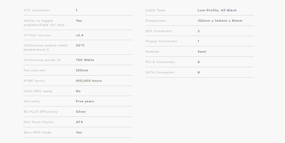Click the 150mm x 140mm x 85mm dimensions
285x143 pixels.
point(220,21)
